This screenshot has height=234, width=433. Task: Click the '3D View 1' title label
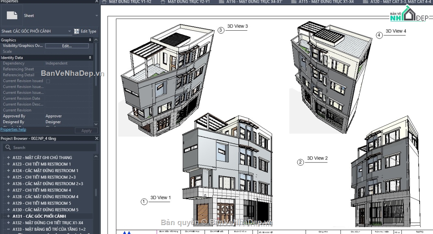161,198
